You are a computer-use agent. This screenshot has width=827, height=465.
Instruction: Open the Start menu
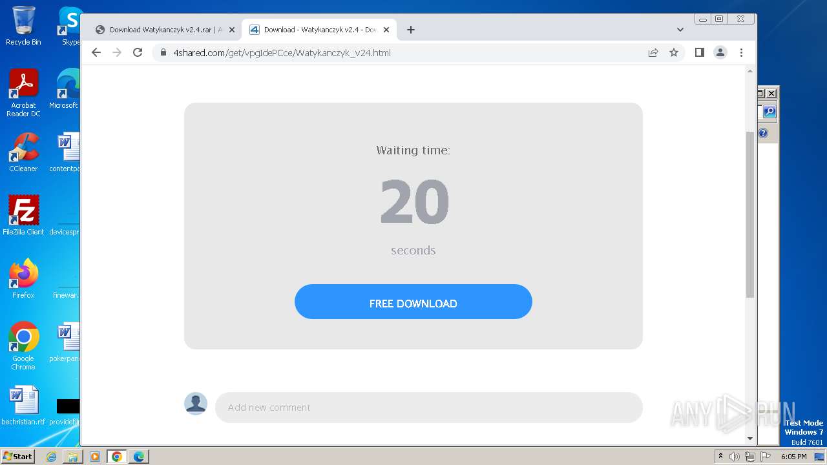[x=18, y=456]
